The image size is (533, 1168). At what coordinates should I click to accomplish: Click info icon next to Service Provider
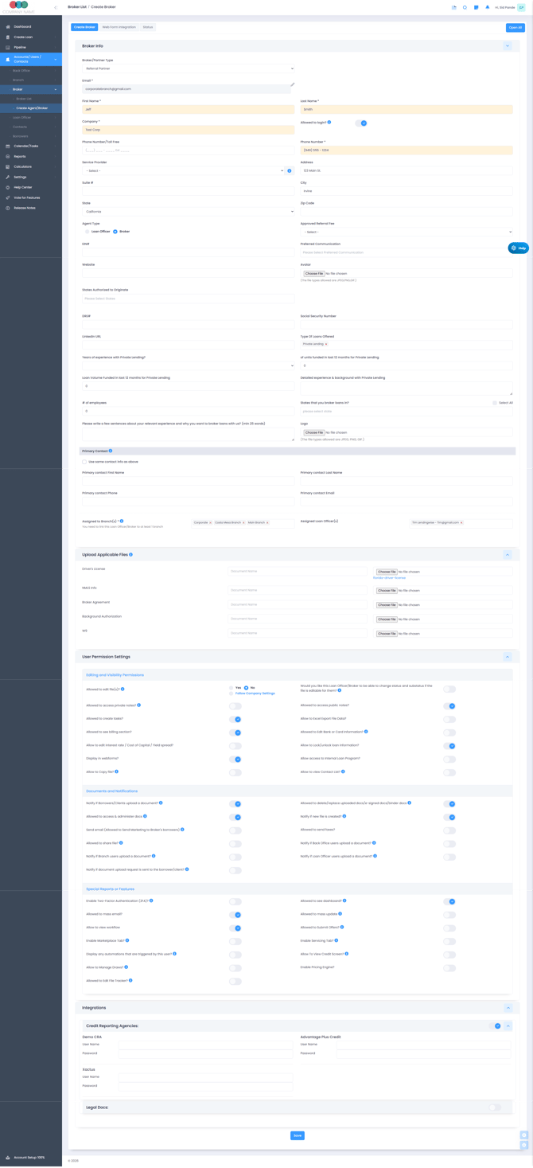290,170
